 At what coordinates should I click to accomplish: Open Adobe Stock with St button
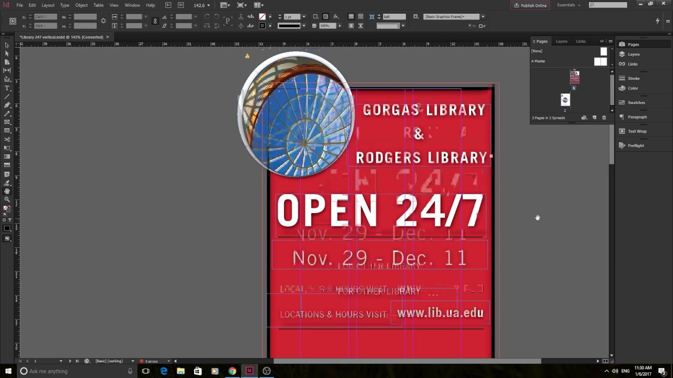[181, 5]
